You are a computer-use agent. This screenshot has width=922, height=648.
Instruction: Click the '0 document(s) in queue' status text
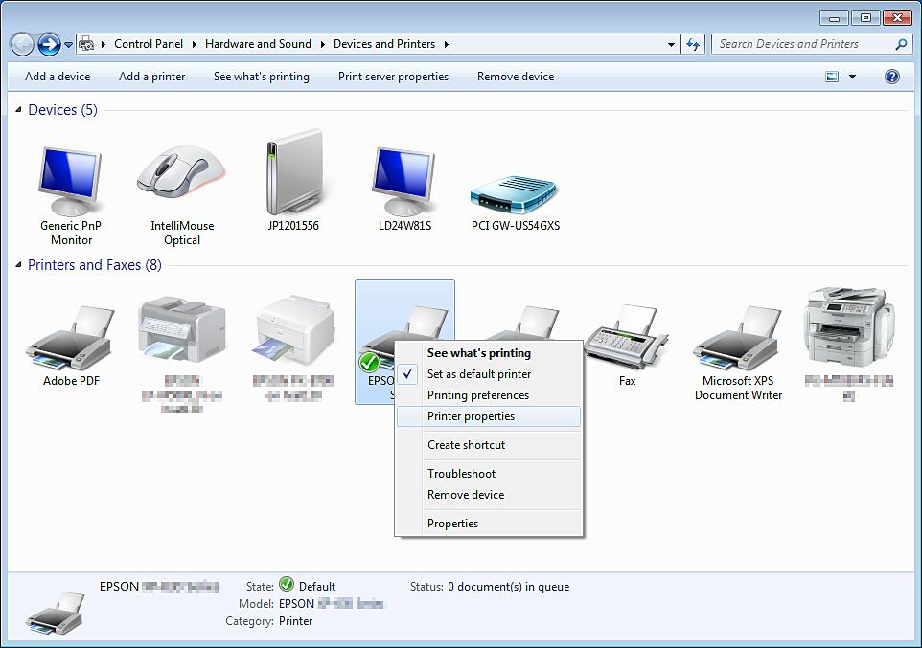509,587
